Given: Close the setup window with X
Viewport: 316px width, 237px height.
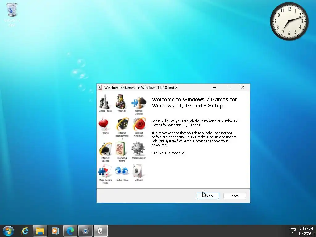Looking at the screenshot, I should [243, 87].
